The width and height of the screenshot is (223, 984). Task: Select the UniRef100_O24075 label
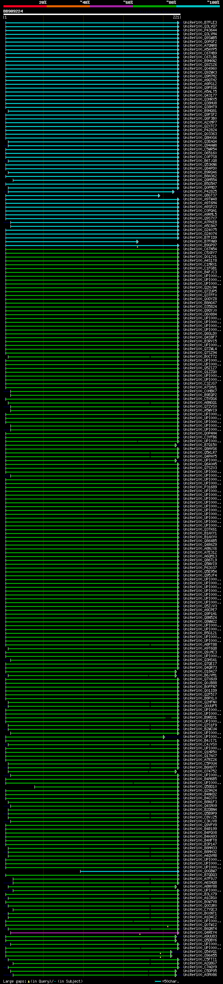point(200,230)
